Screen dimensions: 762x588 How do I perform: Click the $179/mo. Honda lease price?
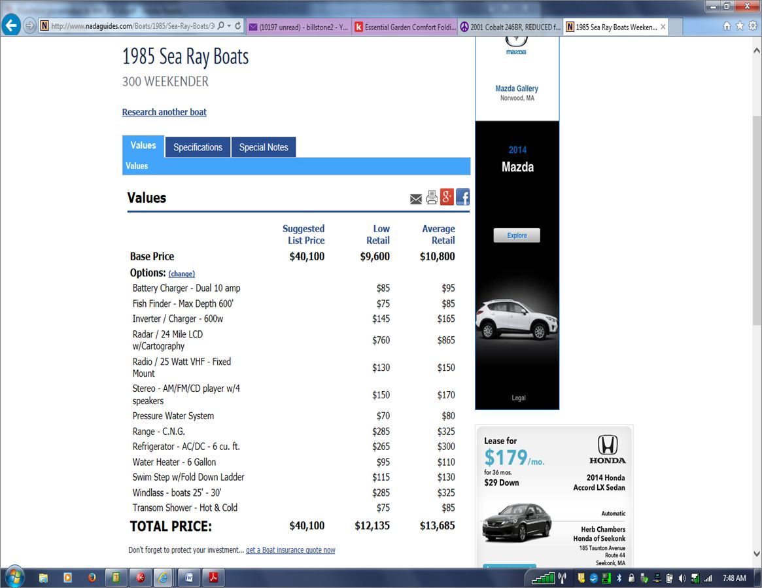pyautogui.click(x=514, y=458)
